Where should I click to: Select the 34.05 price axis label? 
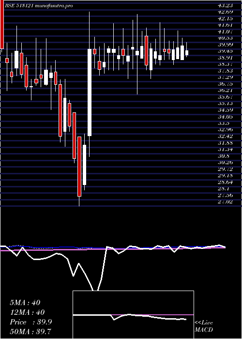225,117
